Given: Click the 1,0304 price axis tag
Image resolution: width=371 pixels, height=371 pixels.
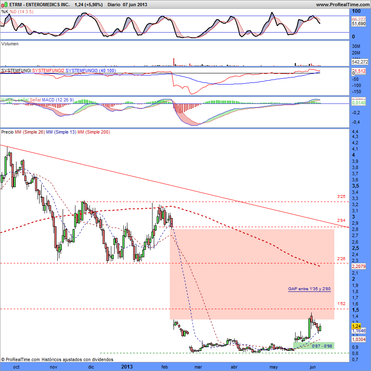Looking at the screenshot, I should [359, 339].
